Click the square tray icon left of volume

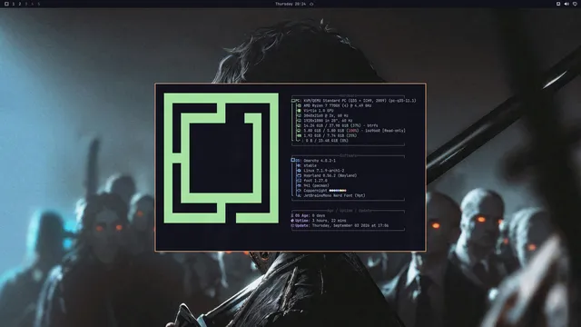558,4
